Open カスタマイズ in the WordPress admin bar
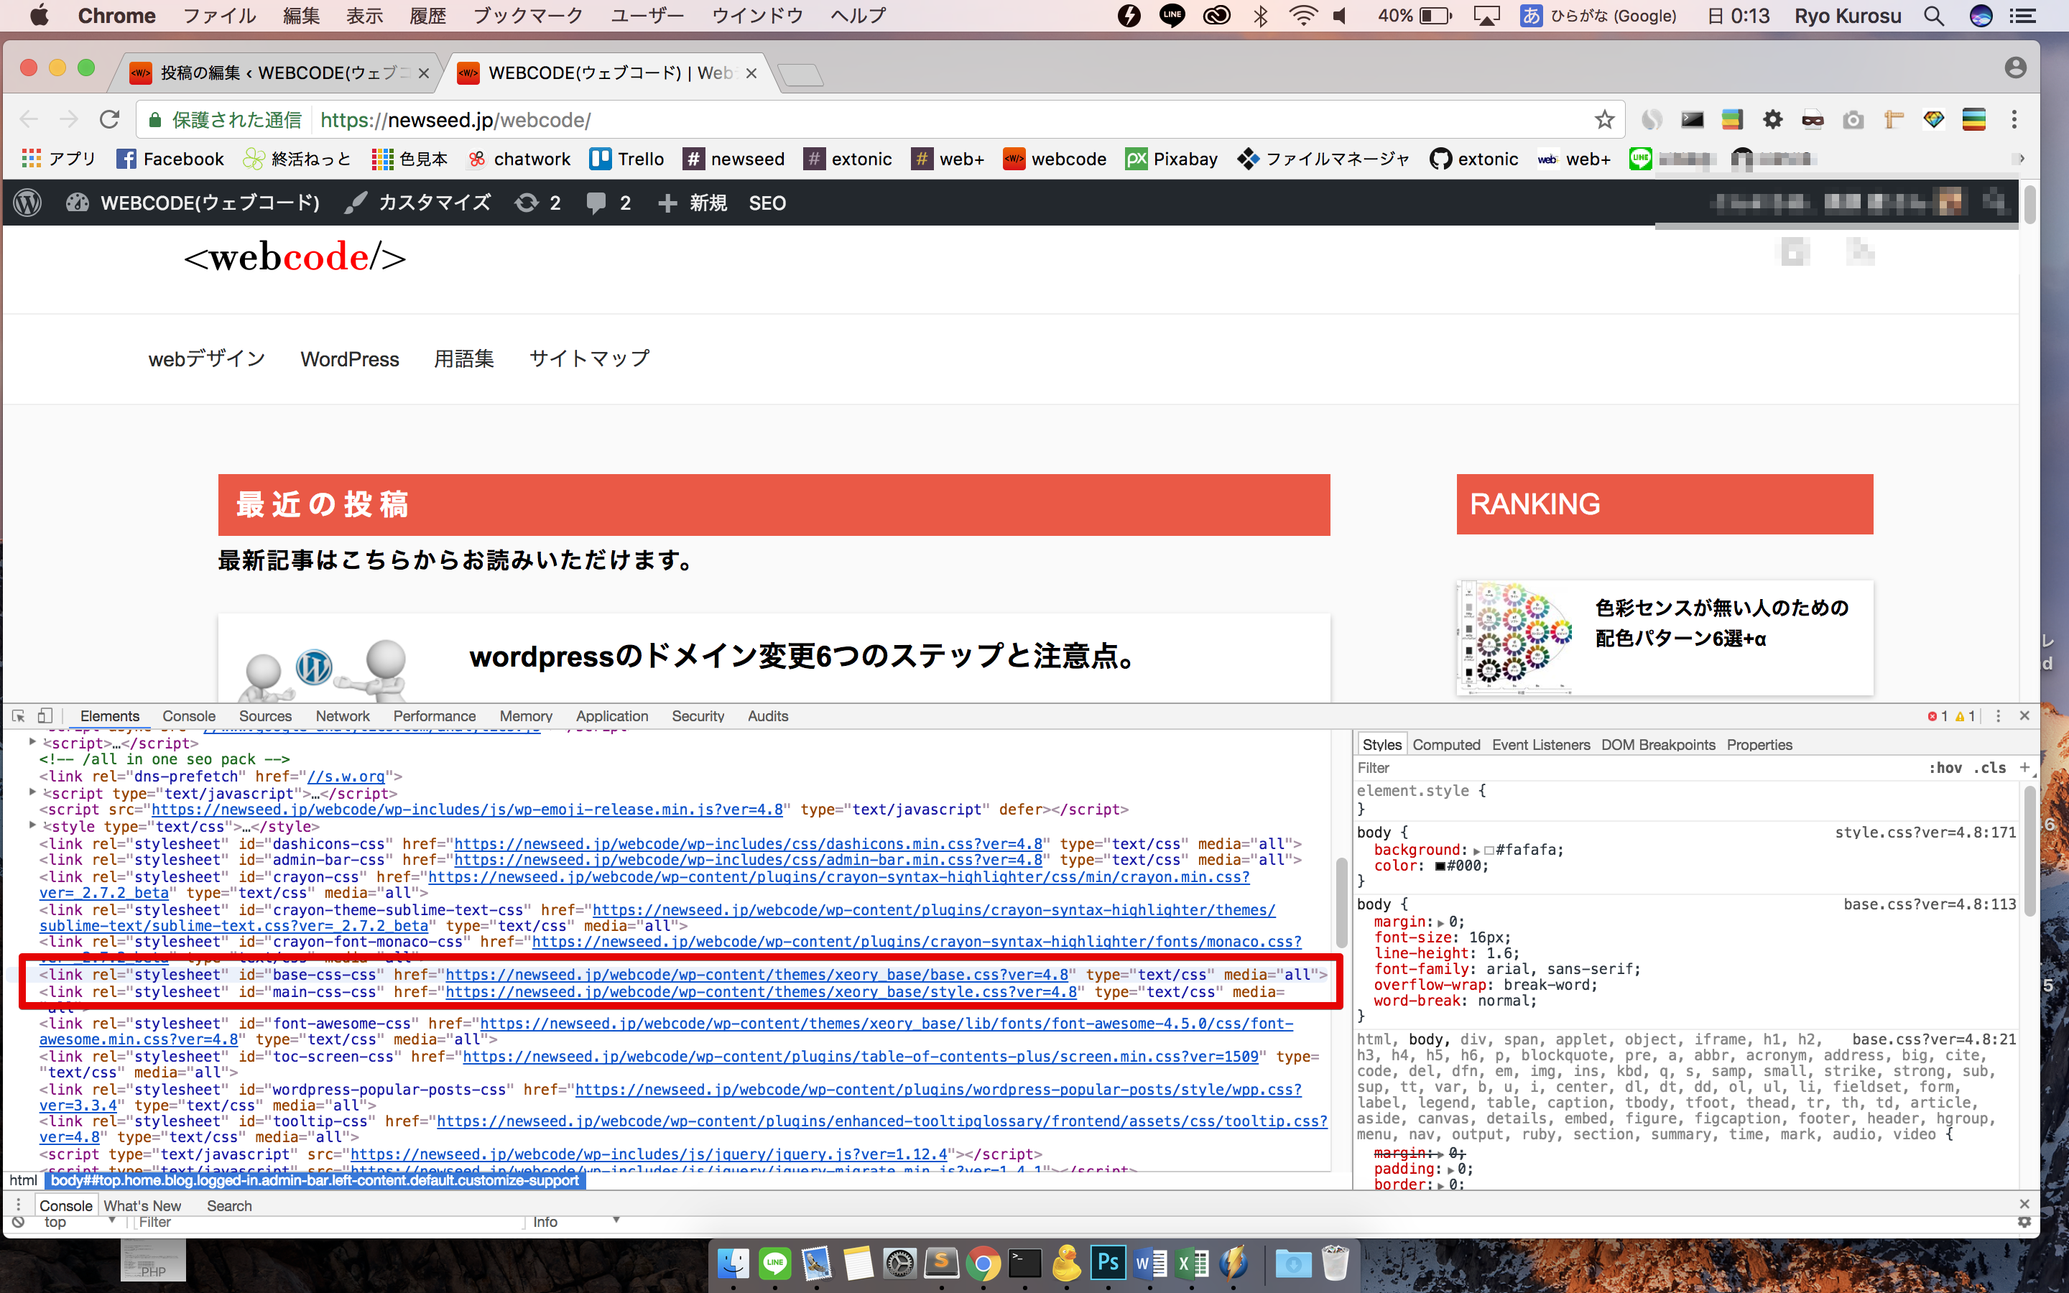Image resolution: width=2069 pixels, height=1293 pixels. point(418,203)
